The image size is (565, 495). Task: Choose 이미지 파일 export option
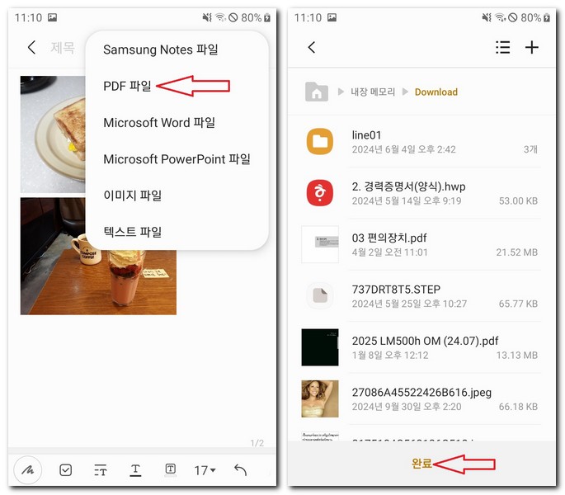point(132,196)
